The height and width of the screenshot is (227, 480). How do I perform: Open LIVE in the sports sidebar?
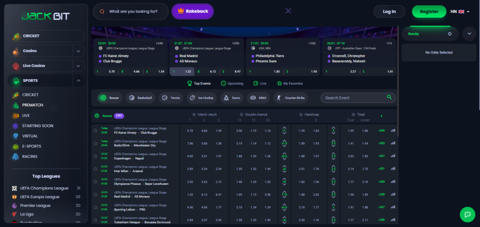(x=26, y=116)
